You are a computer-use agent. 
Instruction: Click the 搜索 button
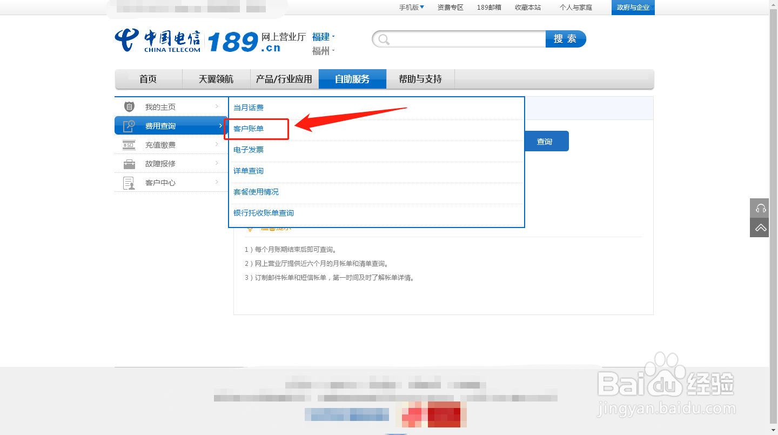point(565,39)
